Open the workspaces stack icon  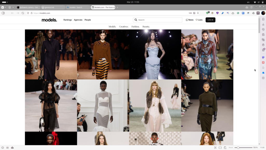(x=10, y=7)
